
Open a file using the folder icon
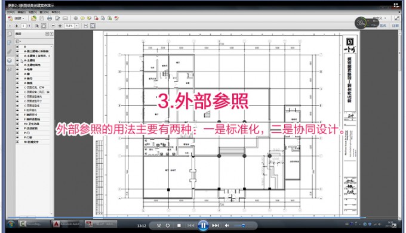(33, 18)
